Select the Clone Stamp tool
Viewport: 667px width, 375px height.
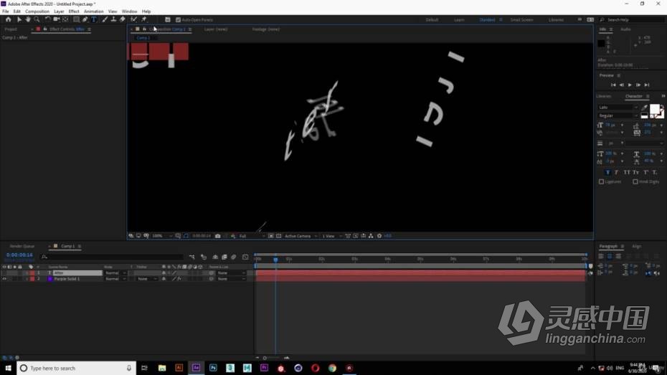[113, 19]
